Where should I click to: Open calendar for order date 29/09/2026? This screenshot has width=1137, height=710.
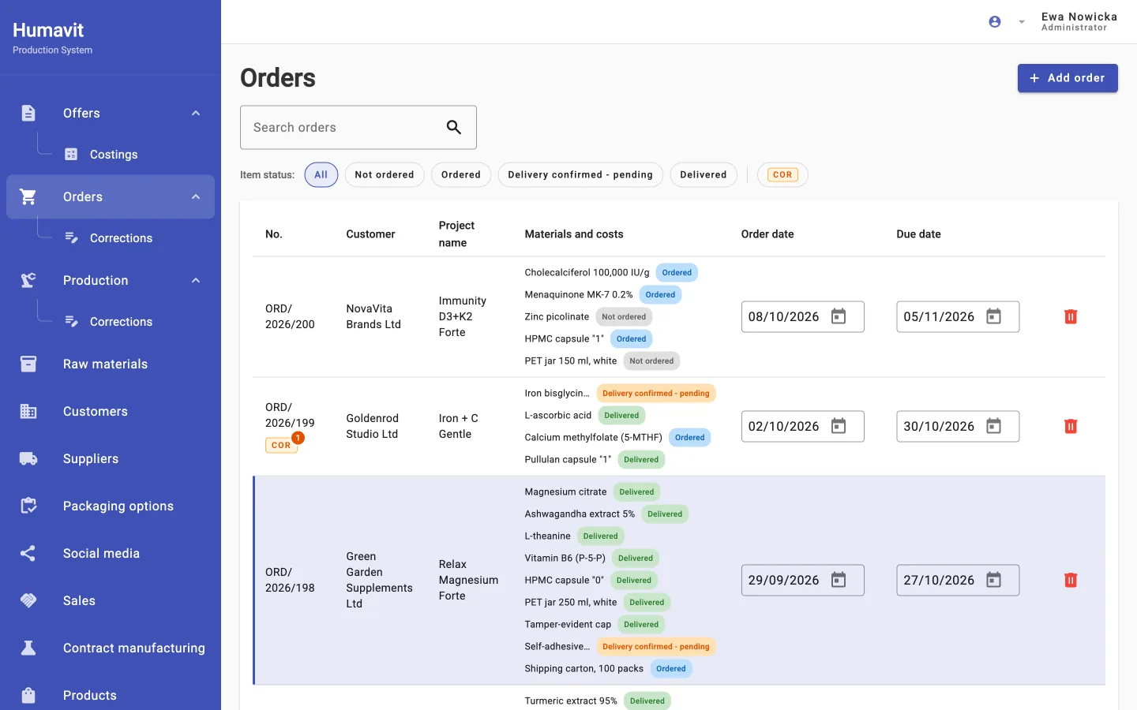click(x=839, y=580)
